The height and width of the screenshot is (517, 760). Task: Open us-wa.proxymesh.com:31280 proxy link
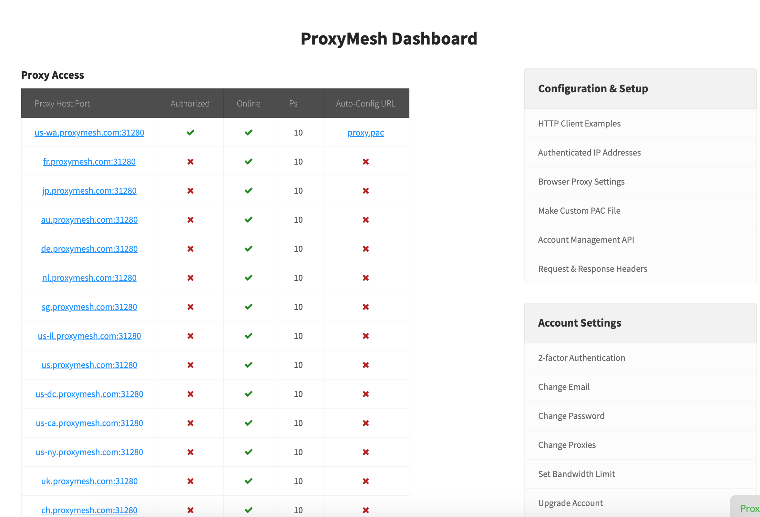coord(89,133)
